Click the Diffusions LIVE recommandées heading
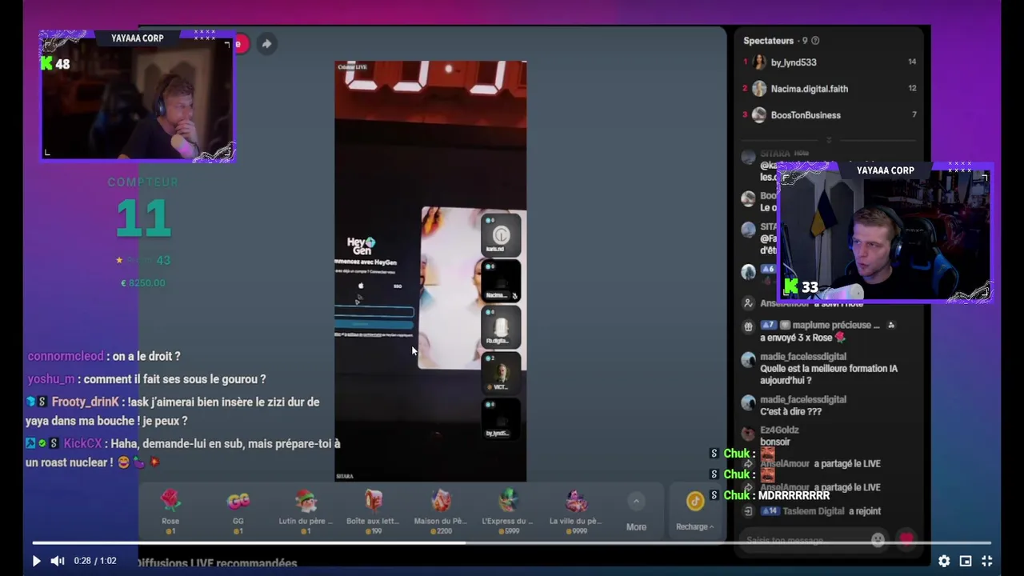This screenshot has width=1024, height=576. 217,563
